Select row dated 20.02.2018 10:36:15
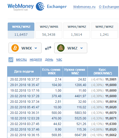 63,135
